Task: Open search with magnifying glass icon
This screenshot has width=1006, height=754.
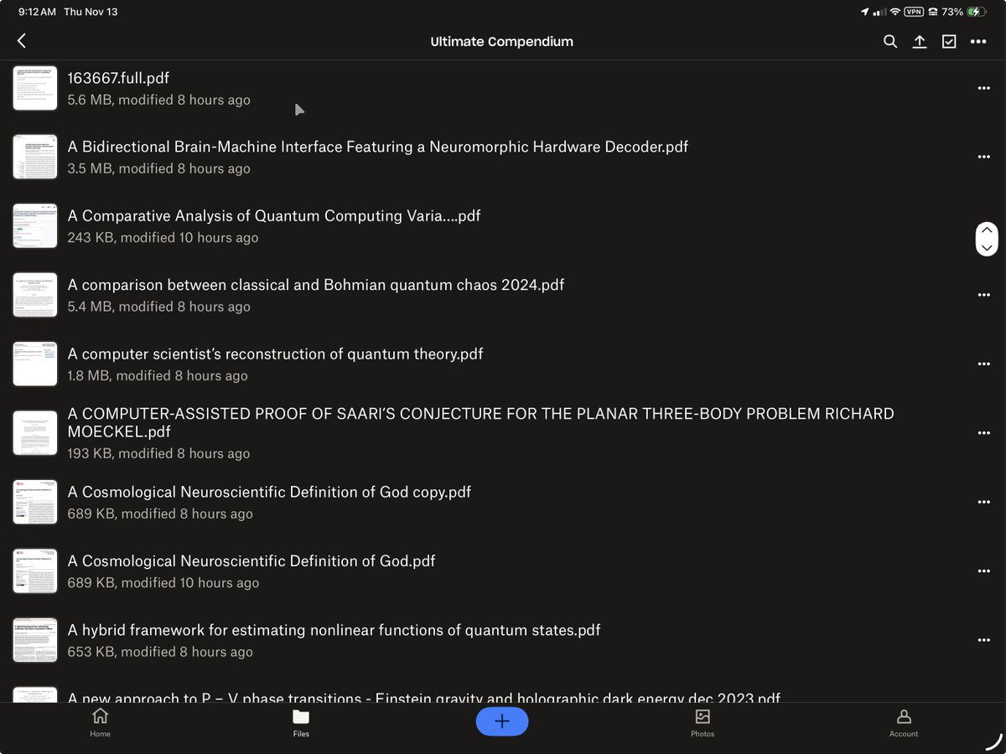Action: point(890,41)
